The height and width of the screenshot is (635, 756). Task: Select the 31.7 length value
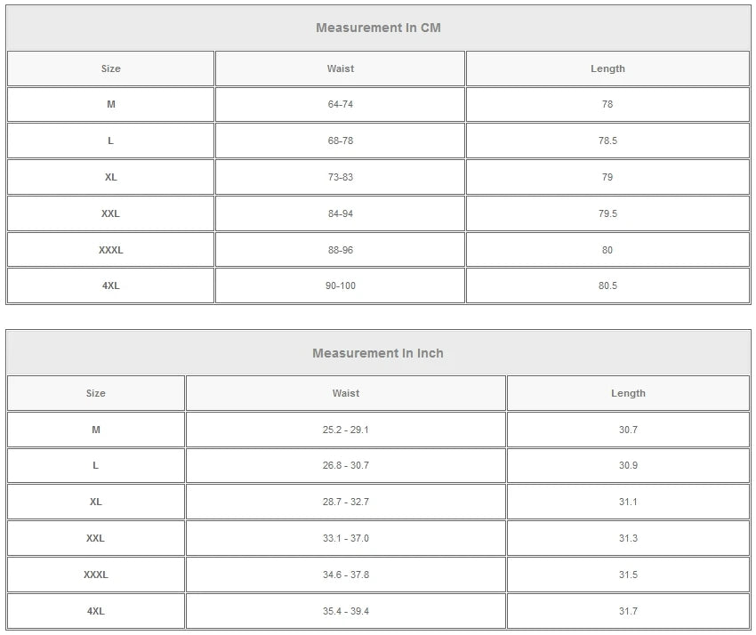tap(628, 611)
